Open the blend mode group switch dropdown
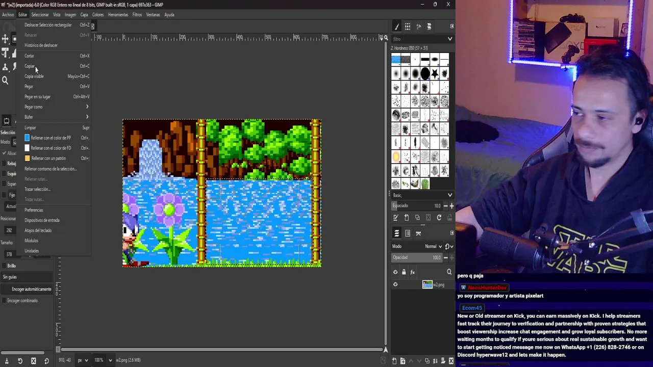Viewport: 653px width, 367px height. 449,246
